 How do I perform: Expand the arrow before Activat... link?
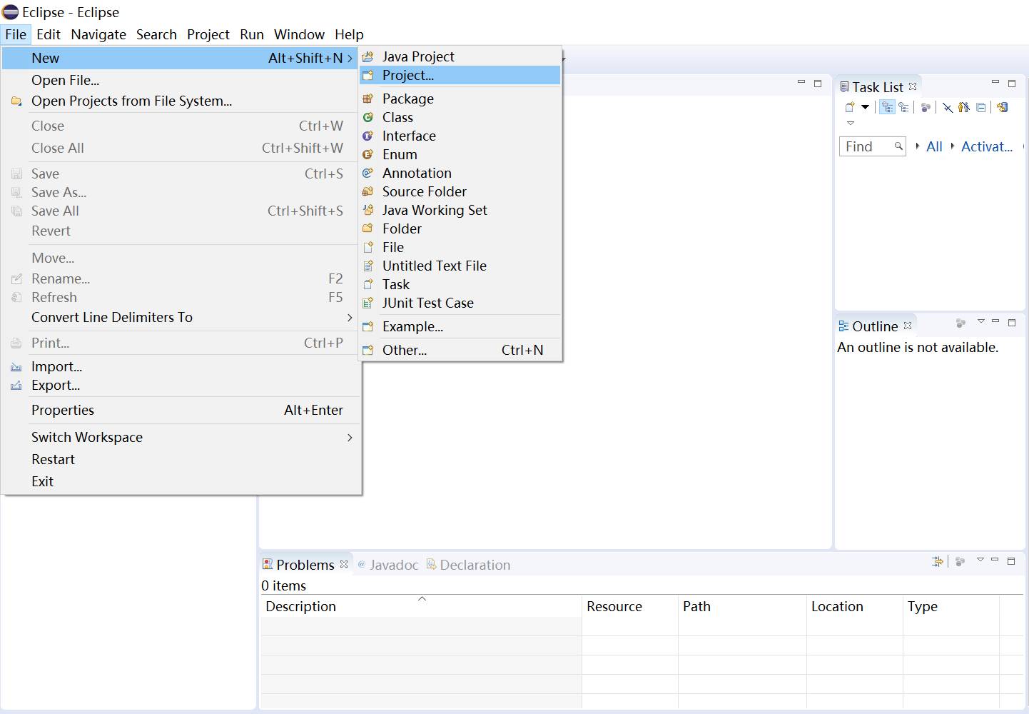[x=953, y=146]
